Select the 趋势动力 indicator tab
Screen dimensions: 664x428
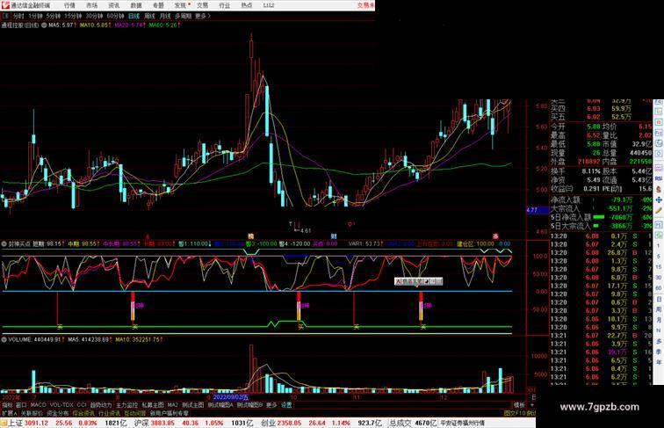101,405
